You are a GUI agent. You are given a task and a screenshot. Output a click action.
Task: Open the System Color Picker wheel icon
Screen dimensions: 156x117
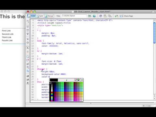tap(79, 80)
